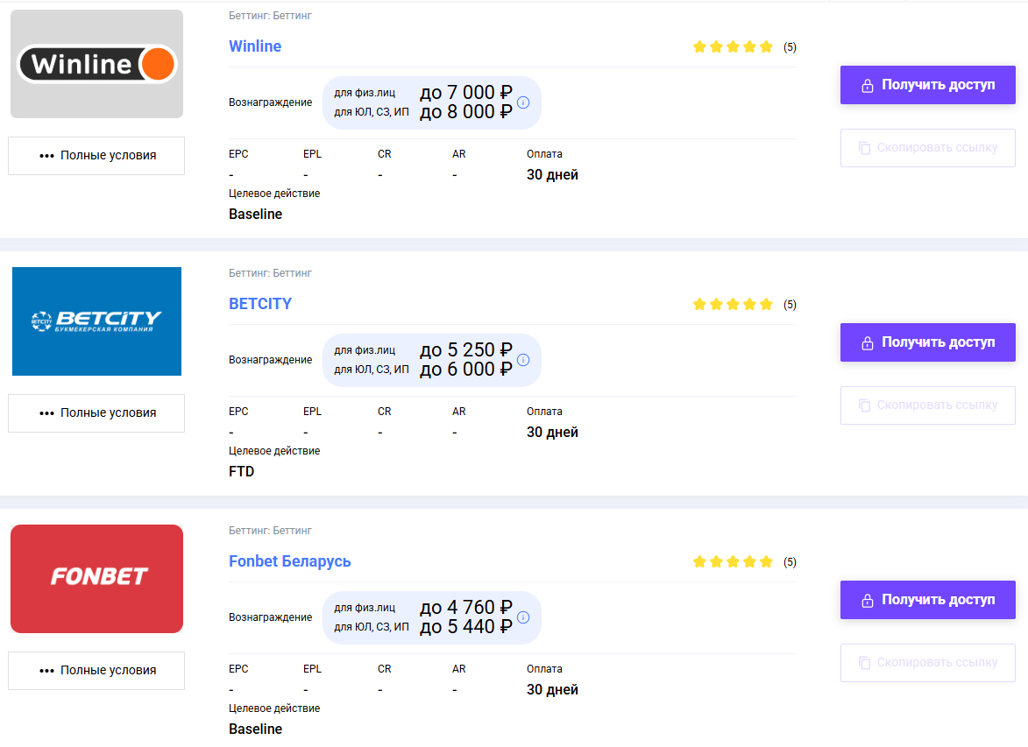1028x747 pixels.
Task: Click the Winline star rating
Action: tap(733, 47)
